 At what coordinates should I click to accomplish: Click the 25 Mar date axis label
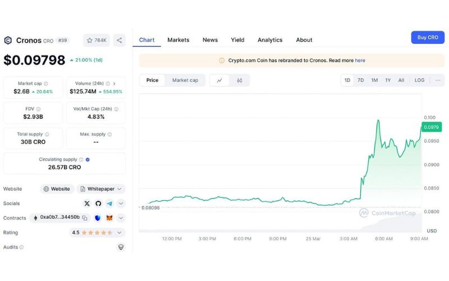click(313, 238)
